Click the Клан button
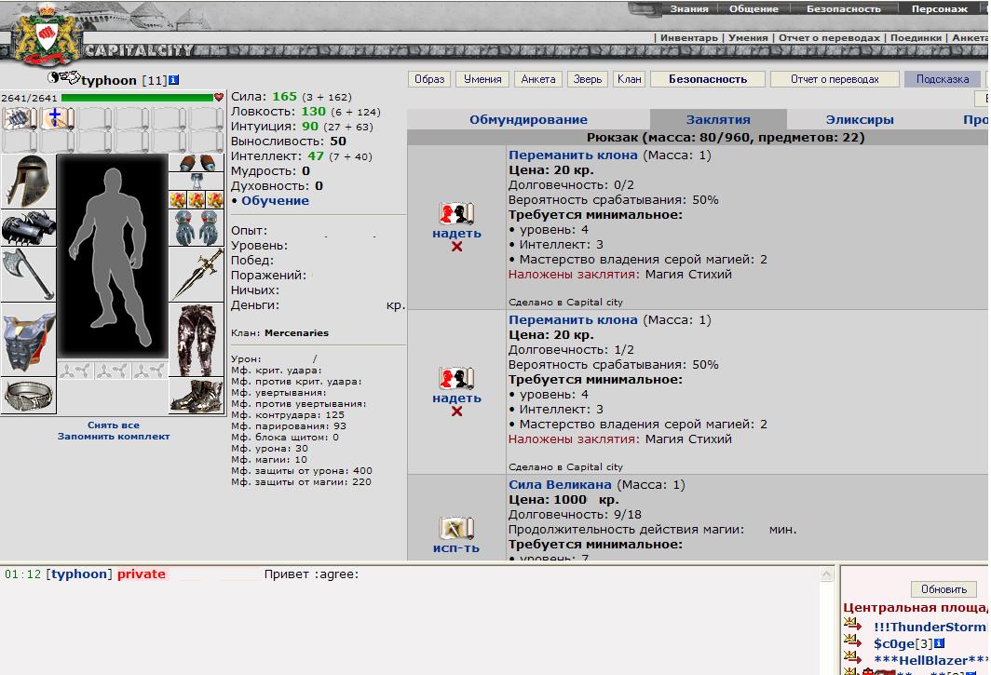991x675 pixels. 629,79
